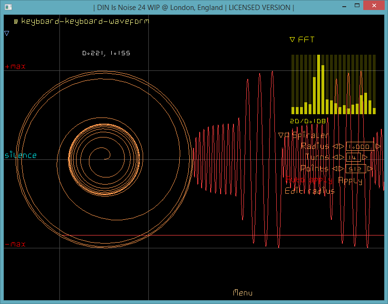Click the Radius value field 1.000
This screenshot has width=388, height=304.
pos(359,147)
